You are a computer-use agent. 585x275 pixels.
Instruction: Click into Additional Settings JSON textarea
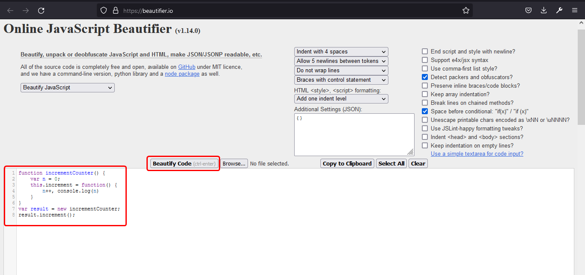tap(354, 135)
